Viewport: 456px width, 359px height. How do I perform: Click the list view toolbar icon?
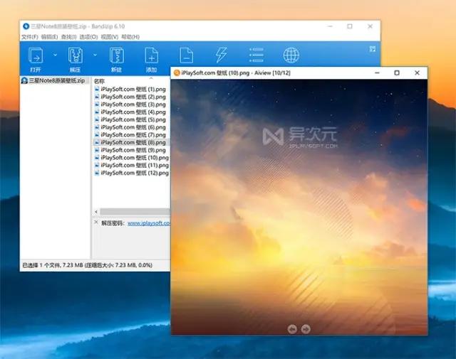point(256,55)
